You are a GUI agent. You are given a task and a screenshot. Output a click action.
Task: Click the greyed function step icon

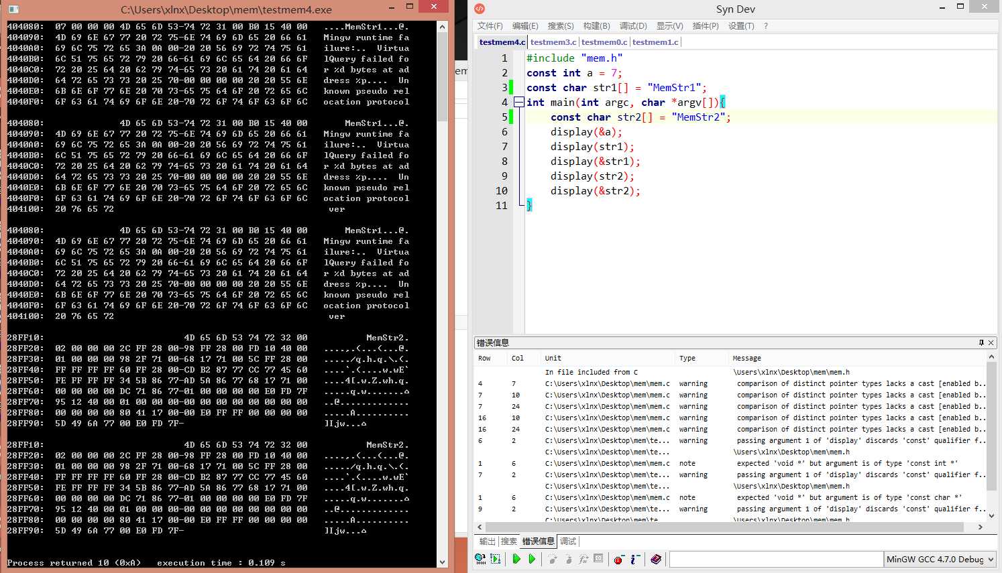pos(583,559)
